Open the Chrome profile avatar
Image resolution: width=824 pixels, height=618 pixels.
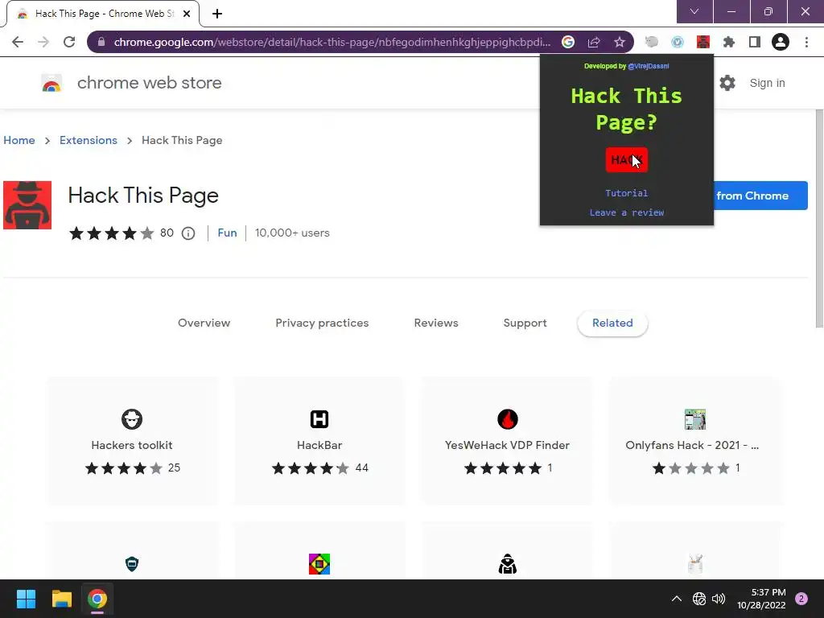tap(781, 42)
